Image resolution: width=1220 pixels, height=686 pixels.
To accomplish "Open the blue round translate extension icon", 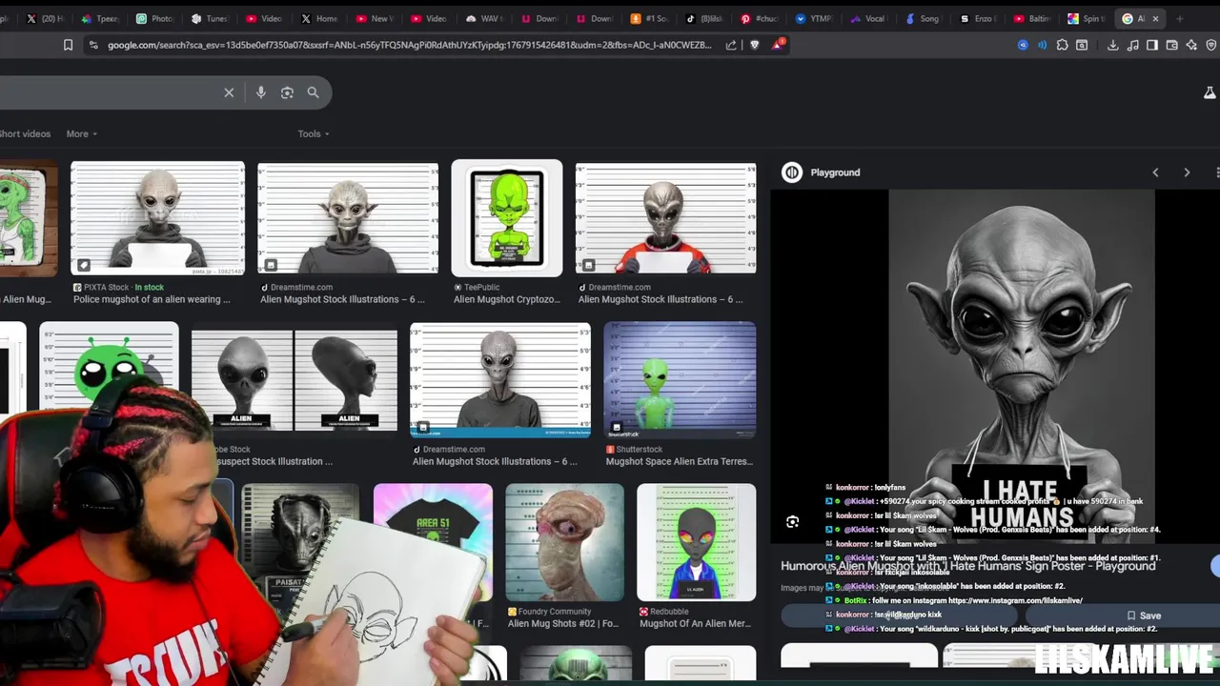I will pyautogui.click(x=1023, y=45).
